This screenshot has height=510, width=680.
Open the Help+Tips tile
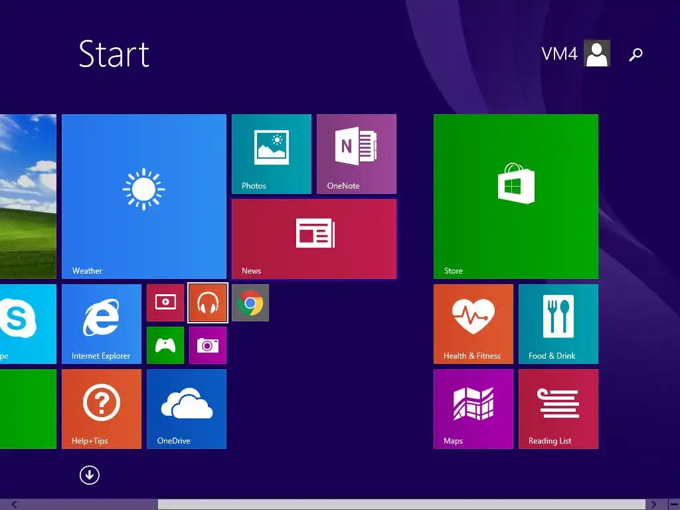click(102, 409)
